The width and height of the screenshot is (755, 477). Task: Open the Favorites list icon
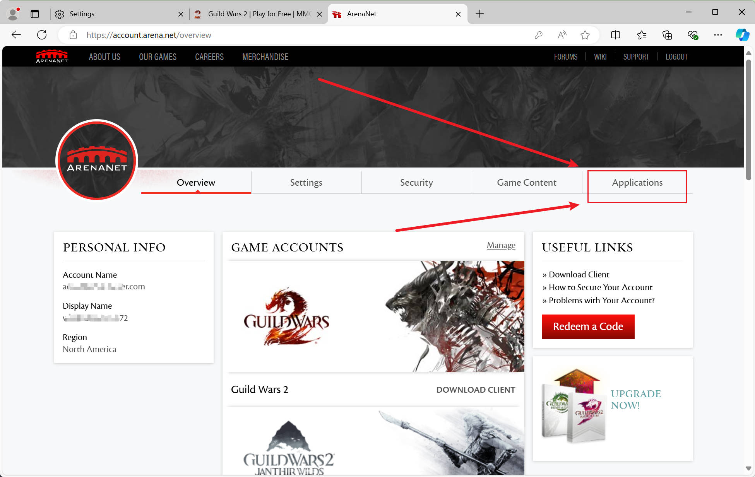tap(641, 35)
